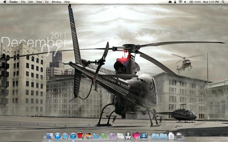Launch the App Store from the dock
228x142 pixels.
[58, 136]
